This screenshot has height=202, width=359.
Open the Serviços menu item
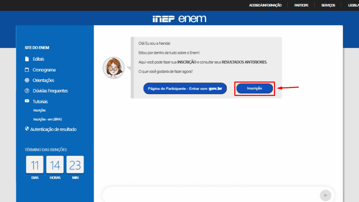(x=328, y=5)
